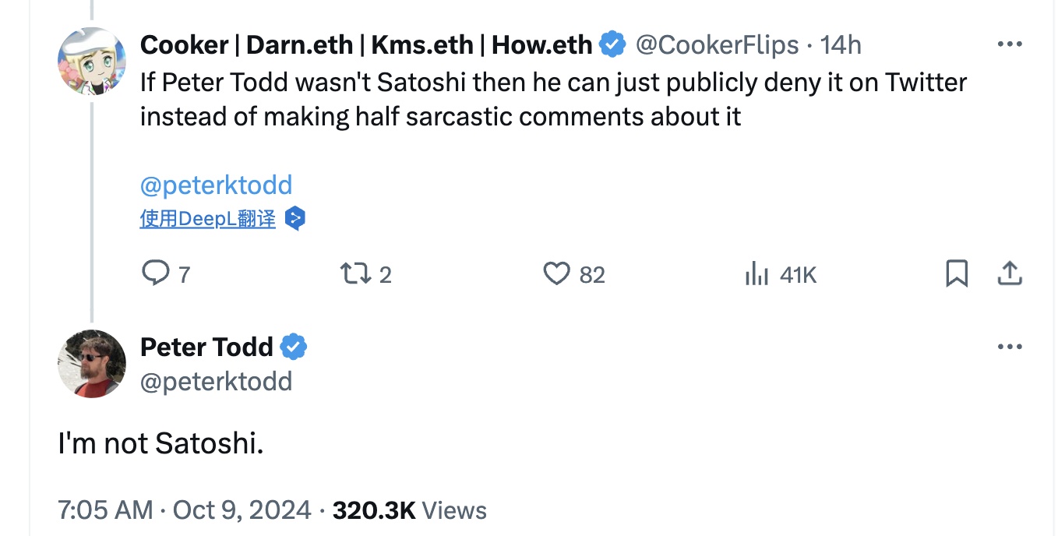Viewport: 1058px width, 536px height.
Task: Click the 7:05 AM Oct 9, 2024 timestamp
Action: (184, 510)
